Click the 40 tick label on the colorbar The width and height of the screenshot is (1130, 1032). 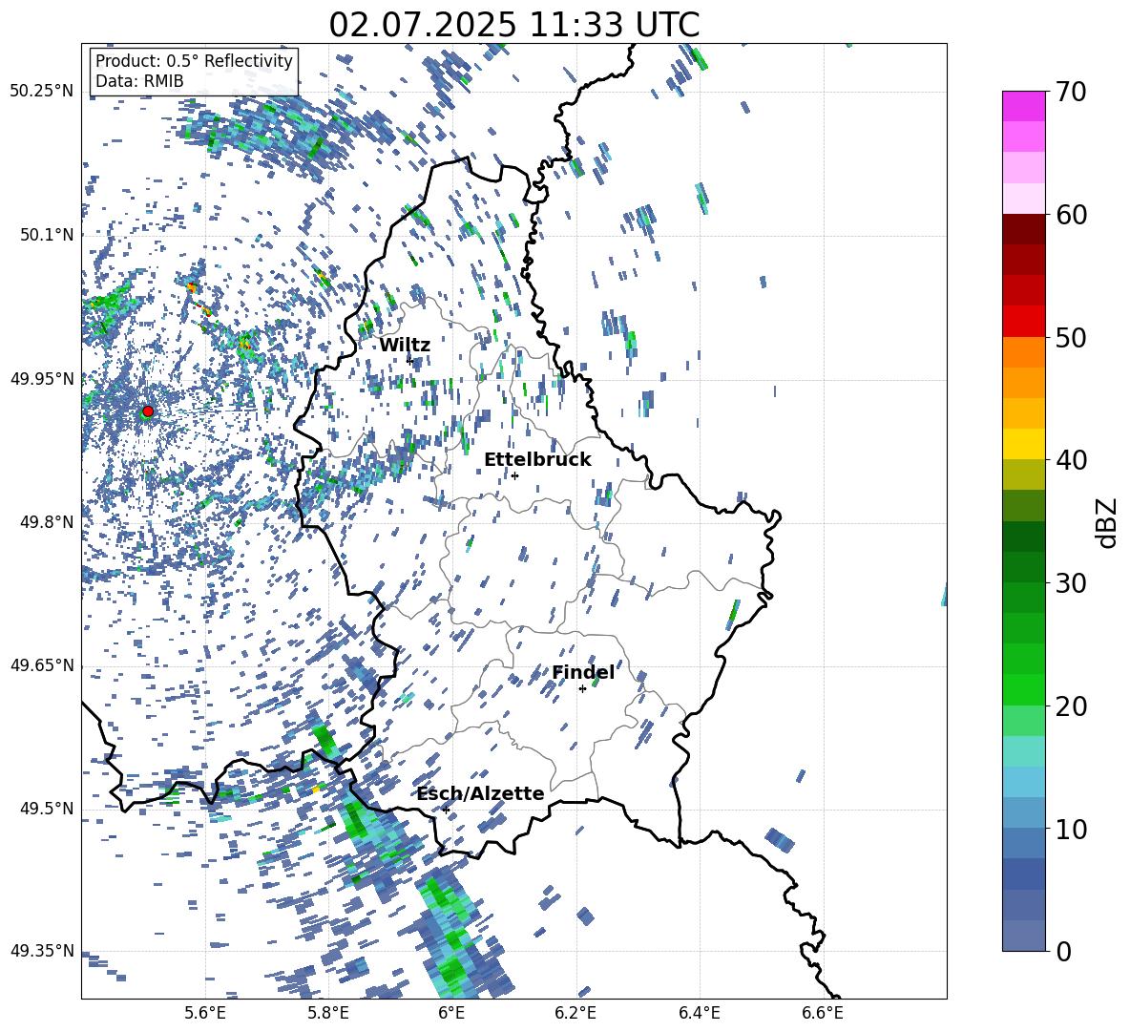1071,460
